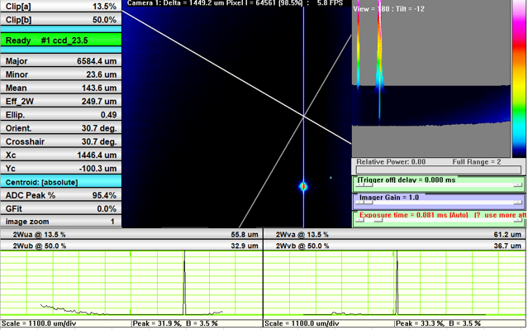Click the small secondary spot right of beam
Screen dimensions: 528x330
coord(331,177)
